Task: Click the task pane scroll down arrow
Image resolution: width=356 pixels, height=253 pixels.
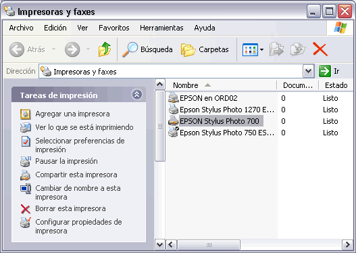Action: [160, 245]
